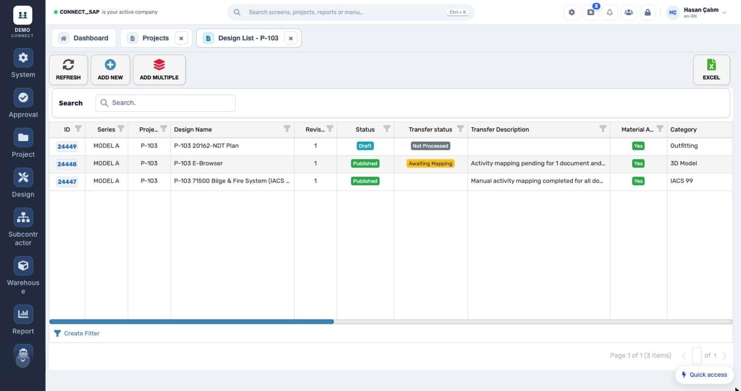Image resolution: width=741 pixels, height=391 pixels.
Task: Sort by the Category column header
Action: [x=683, y=129]
